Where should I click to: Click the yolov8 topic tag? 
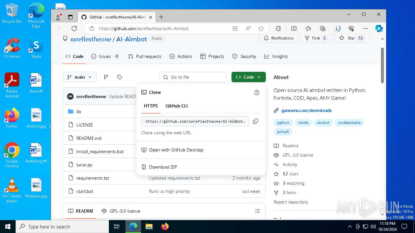[283, 132]
